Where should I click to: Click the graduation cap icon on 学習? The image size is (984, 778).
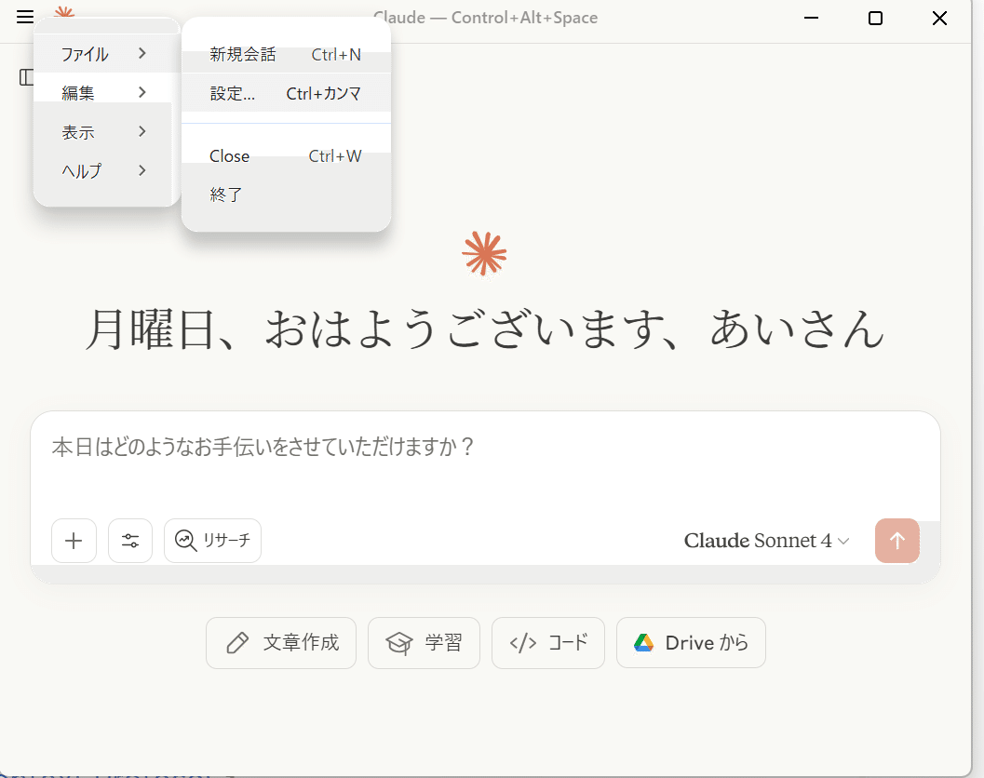click(399, 642)
